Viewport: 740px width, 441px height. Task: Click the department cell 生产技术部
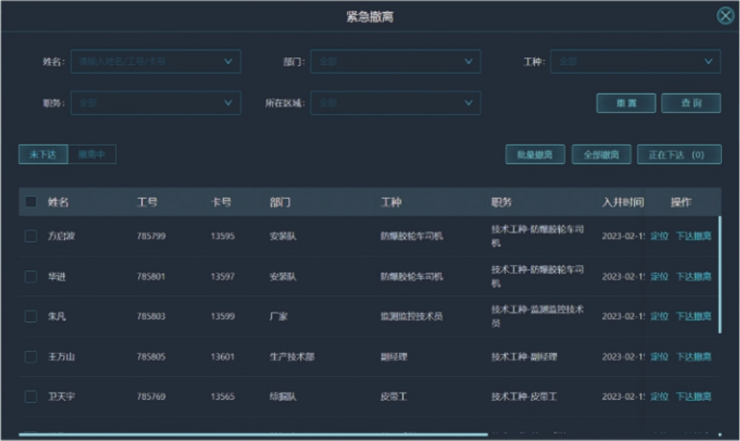pyautogui.click(x=292, y=357)
